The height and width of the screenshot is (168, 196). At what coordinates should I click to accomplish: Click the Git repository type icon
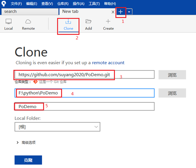(x=35, y=82)
